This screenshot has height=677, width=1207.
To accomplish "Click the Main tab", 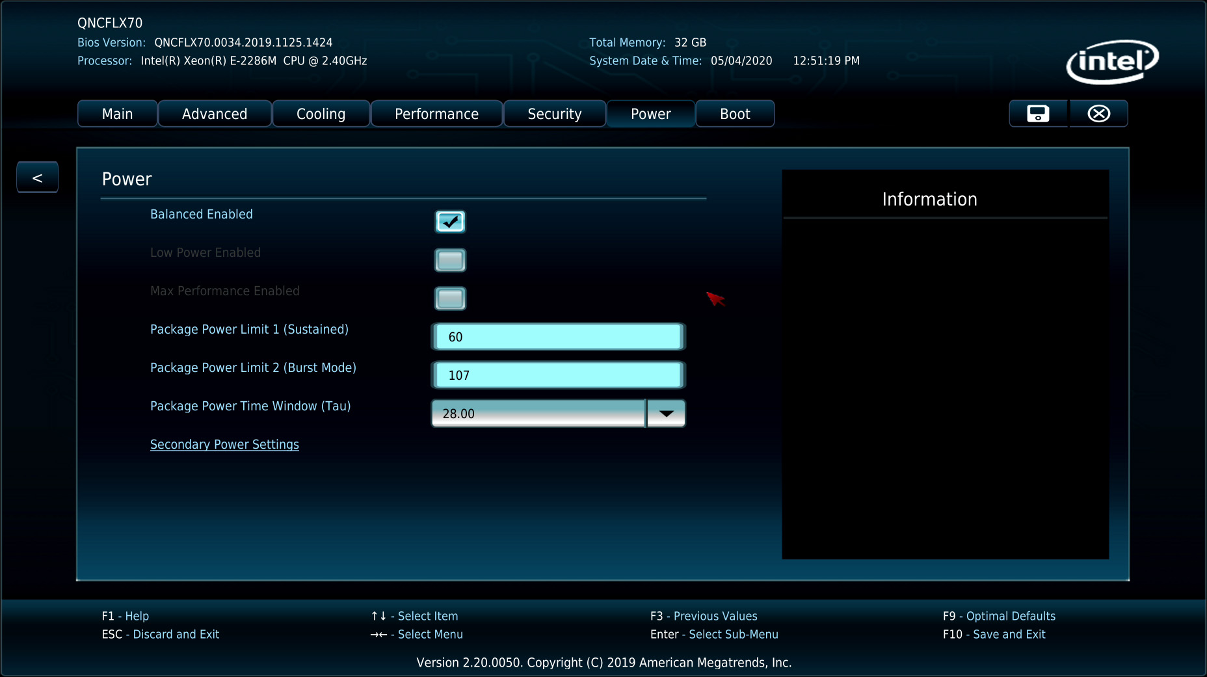I will 117,114.
